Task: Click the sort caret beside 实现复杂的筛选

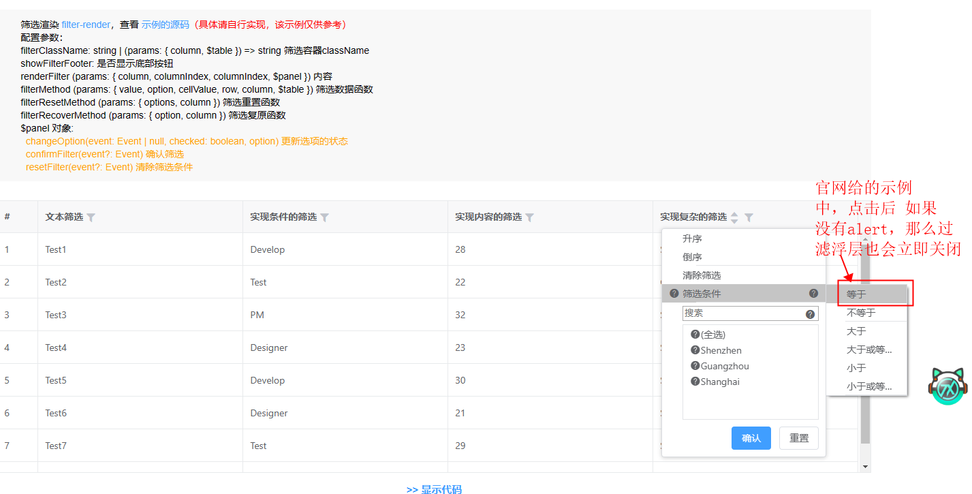Action: click(734, 217)
